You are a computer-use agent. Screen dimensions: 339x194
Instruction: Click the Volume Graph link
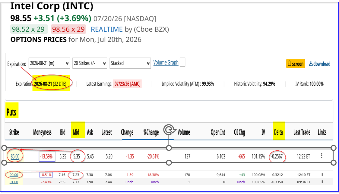pos(166,63)
